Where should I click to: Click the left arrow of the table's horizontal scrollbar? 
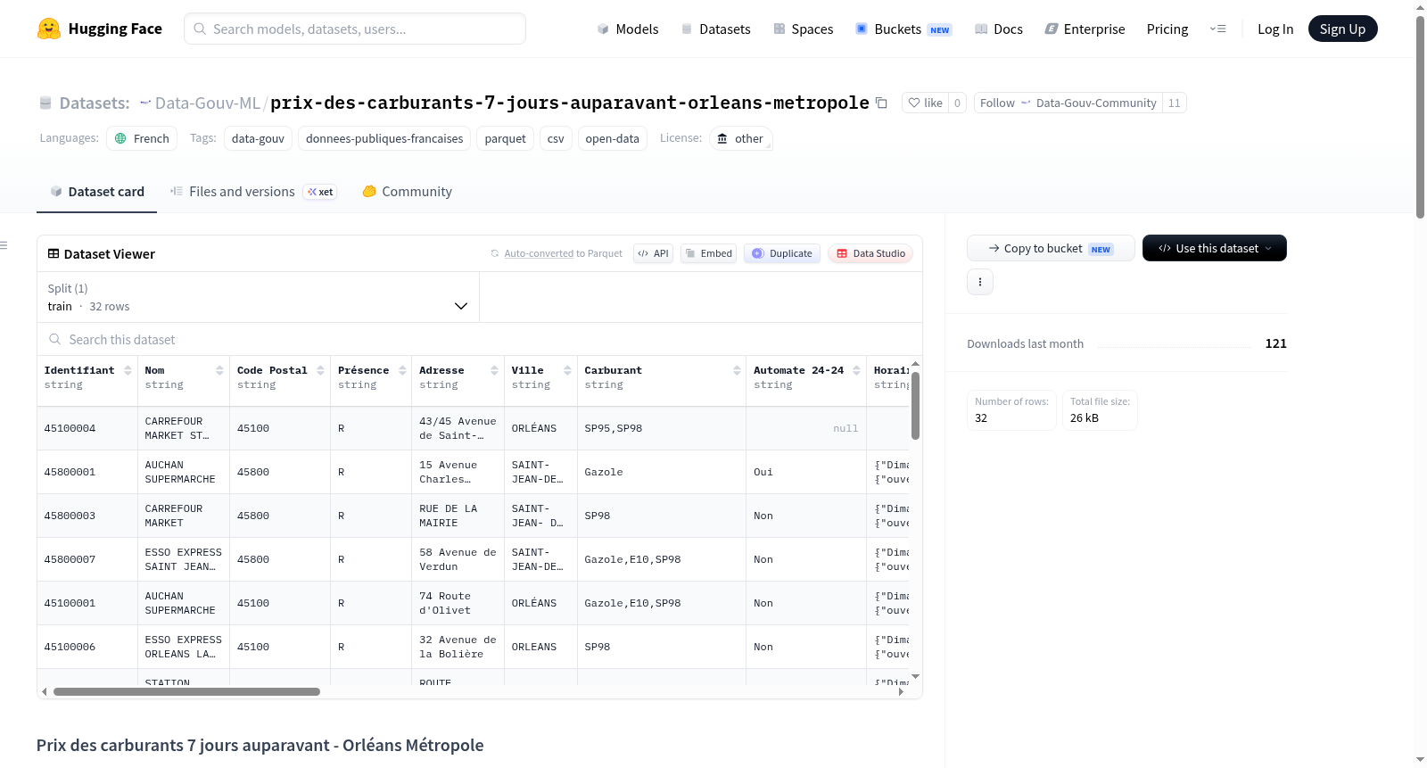[44, 691]
